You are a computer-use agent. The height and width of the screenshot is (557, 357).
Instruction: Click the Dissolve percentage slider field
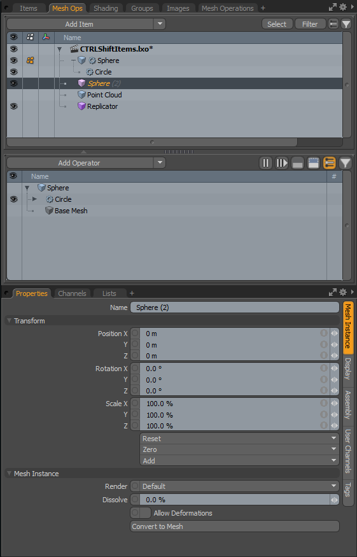click(235, 500)
